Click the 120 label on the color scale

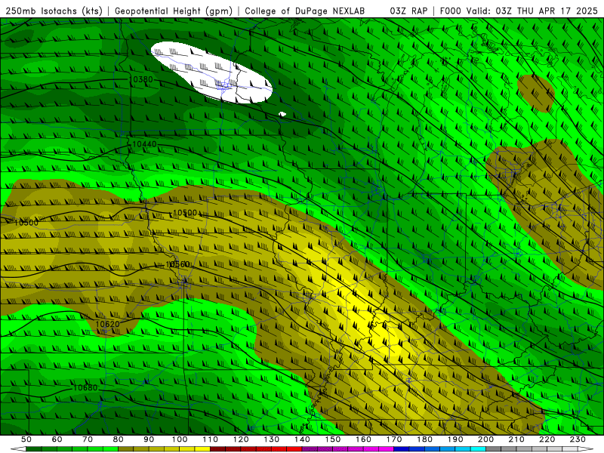point(241,439)
